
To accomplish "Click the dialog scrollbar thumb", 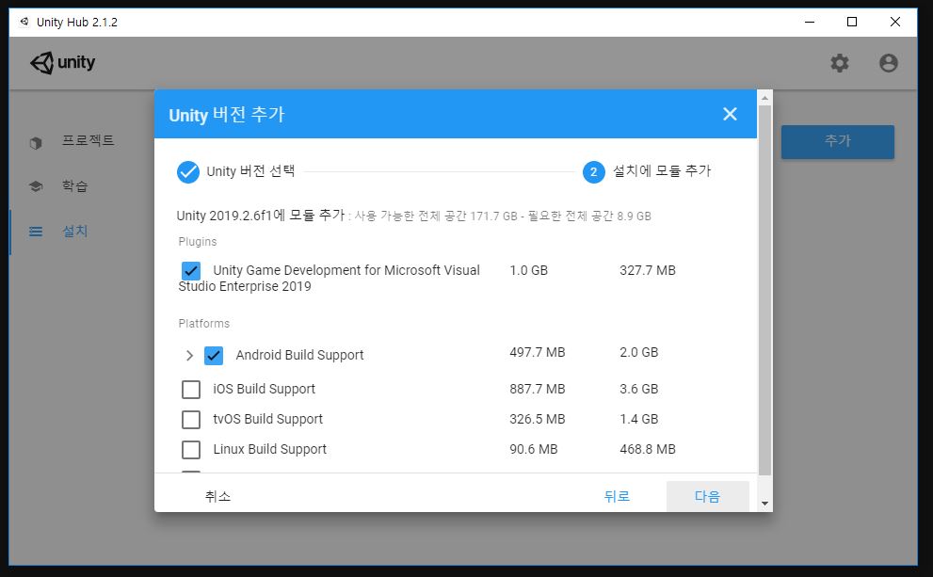I will 764,290.
